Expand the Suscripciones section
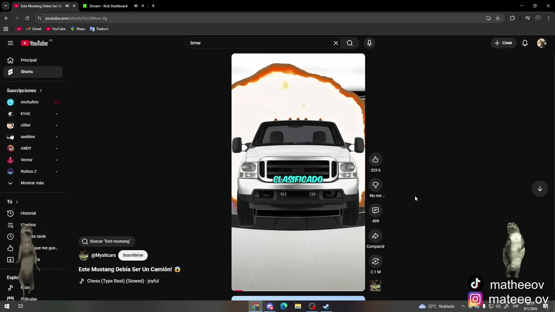Image resolution: width=555 pixels, height=312 pixels. 24,91
